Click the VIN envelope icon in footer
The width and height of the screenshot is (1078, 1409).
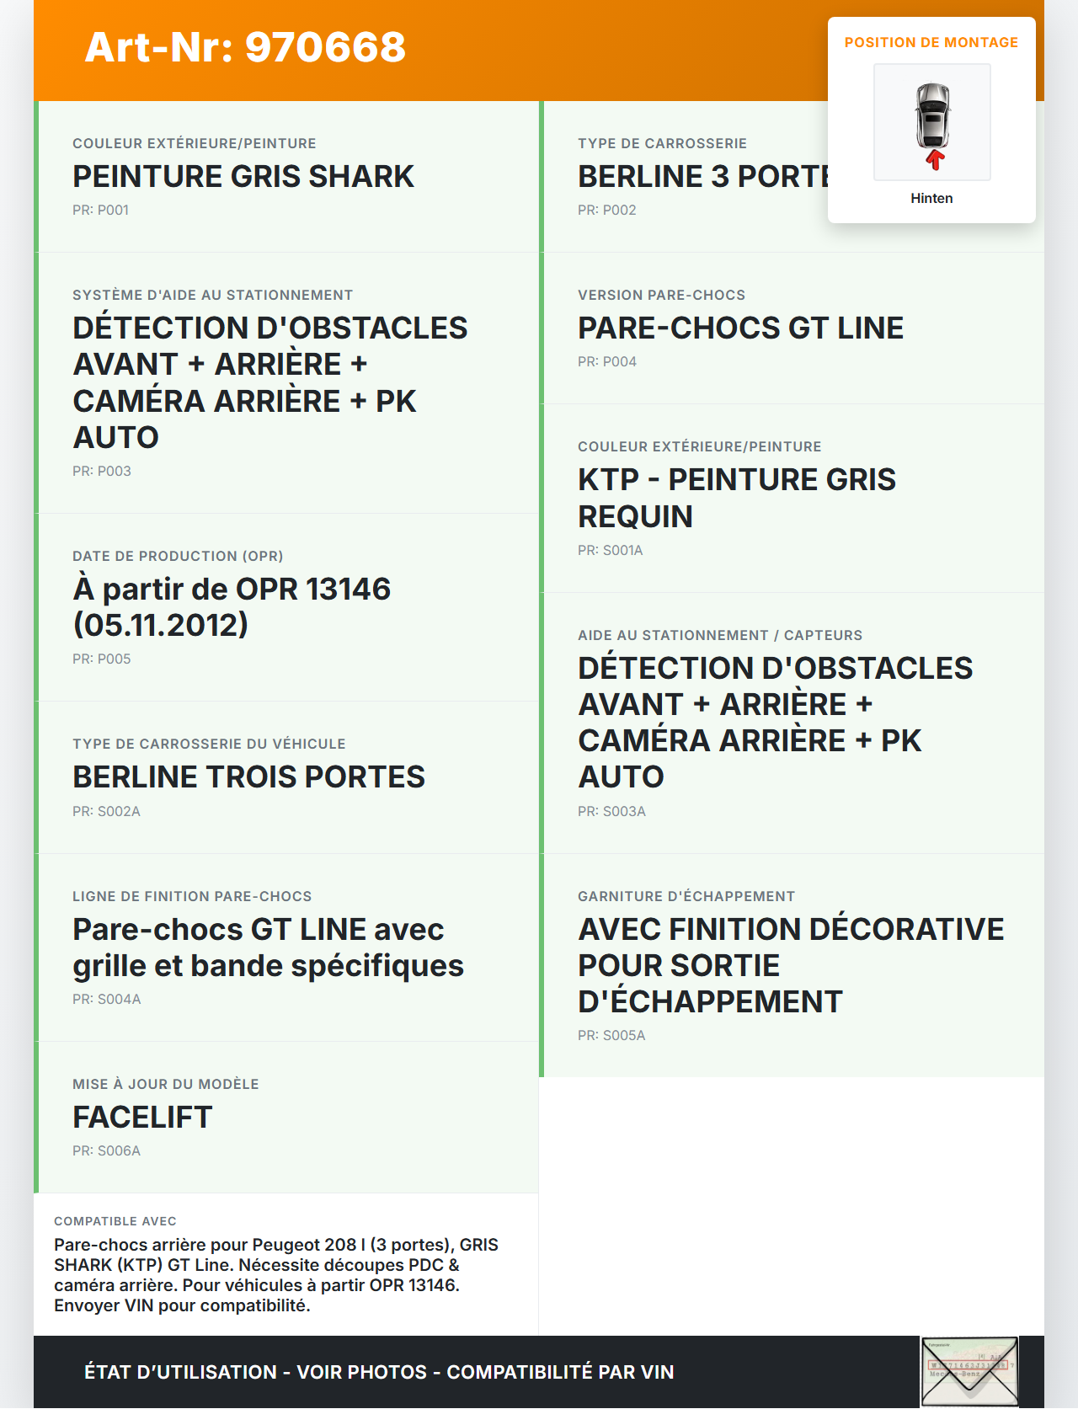[969, 1371]
